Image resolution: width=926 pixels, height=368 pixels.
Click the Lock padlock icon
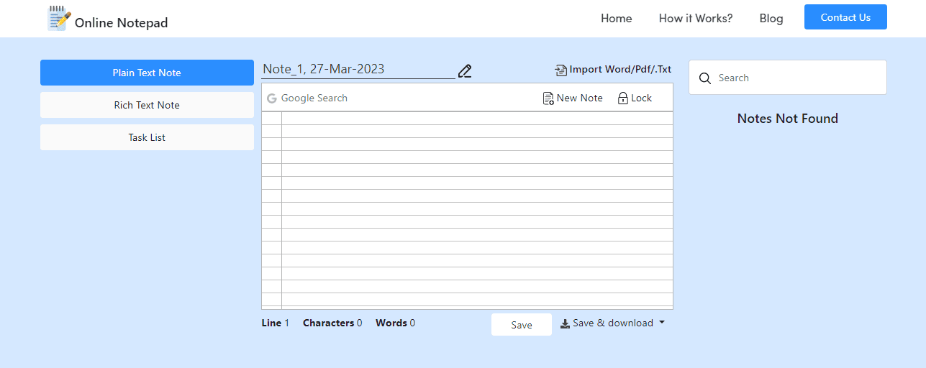point(623,98)
